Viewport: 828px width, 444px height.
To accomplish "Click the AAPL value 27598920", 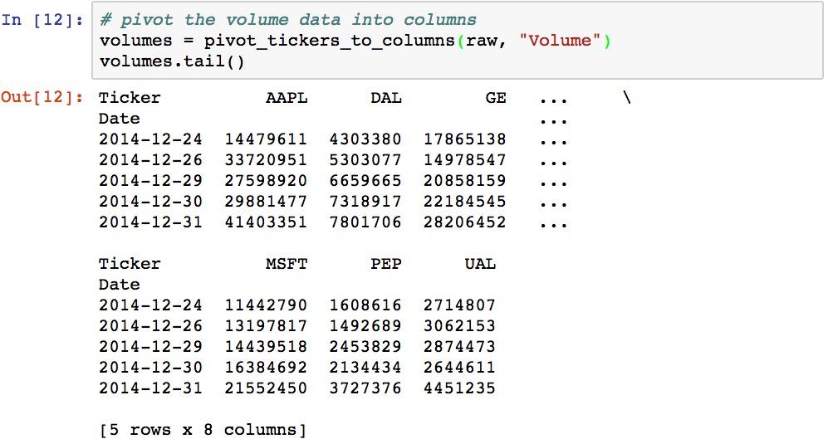I will click(266, 181).
